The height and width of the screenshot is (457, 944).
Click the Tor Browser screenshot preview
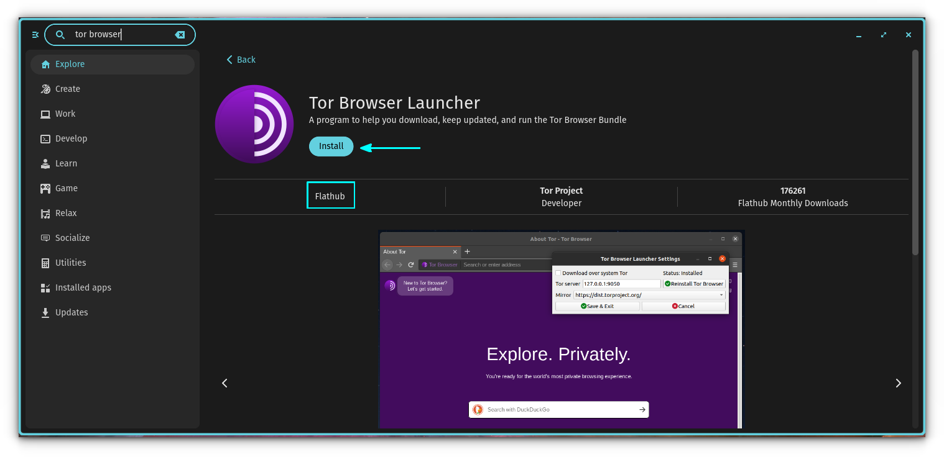pos(562,330)
